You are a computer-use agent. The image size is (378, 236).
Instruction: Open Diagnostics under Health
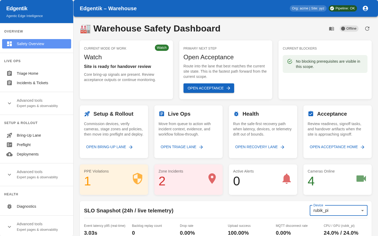point(26,206)
